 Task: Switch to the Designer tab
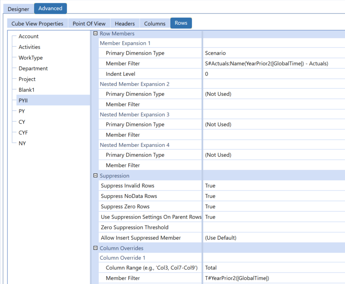(x=19, y=9)
